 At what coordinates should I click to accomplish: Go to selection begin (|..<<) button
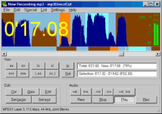click(x=38, y=73)
